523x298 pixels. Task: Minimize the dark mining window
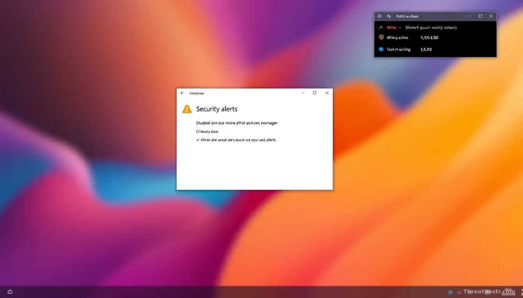coord(469,16)
